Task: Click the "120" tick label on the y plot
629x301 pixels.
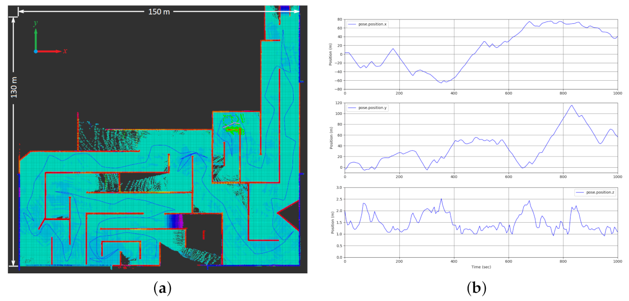Action: pos(337,103)
